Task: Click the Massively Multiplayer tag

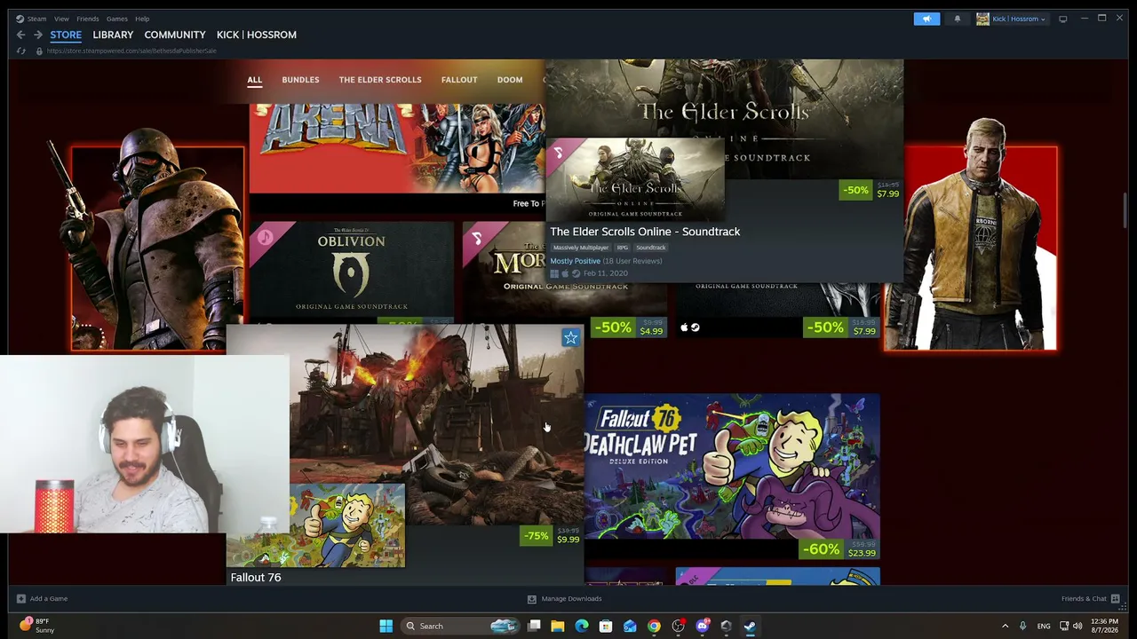Action: (x=581, y=248)
